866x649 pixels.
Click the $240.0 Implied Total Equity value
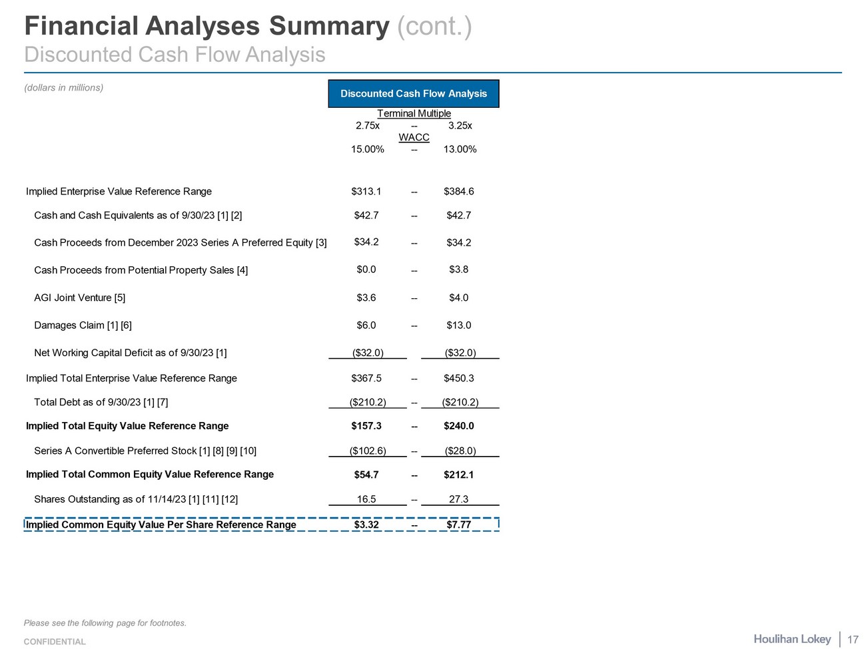[x=458, y=426]
